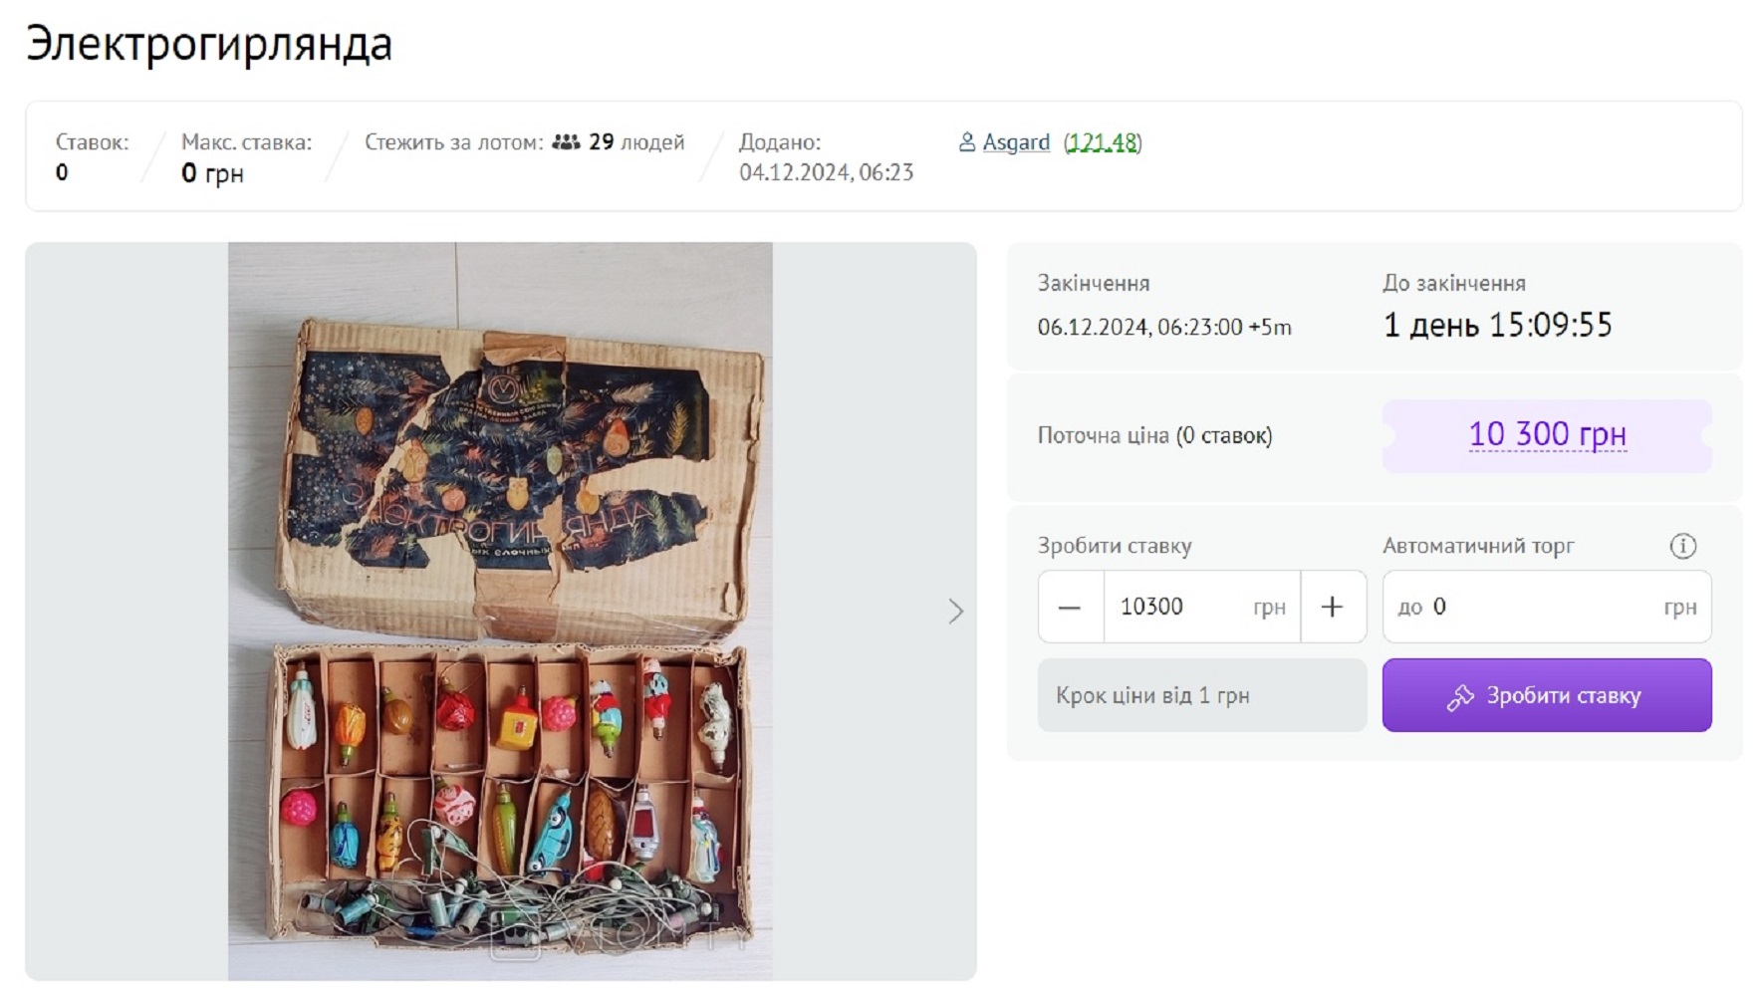This screenshot has height=996, width=1762.
Task: Click the Додано date 04.12.2024, 06:23
Action: coord(826,172)
